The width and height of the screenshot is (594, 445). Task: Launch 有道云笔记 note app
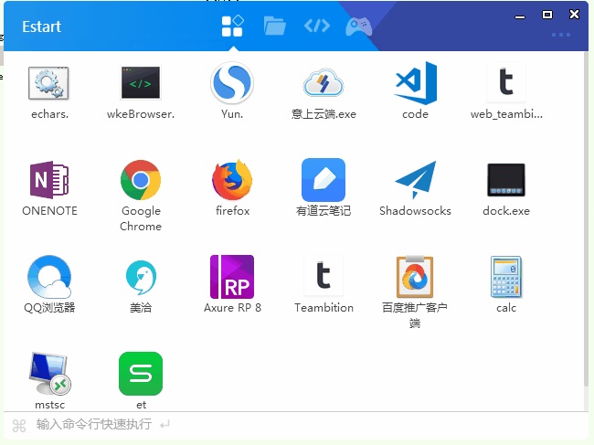(x=324, y=180)
